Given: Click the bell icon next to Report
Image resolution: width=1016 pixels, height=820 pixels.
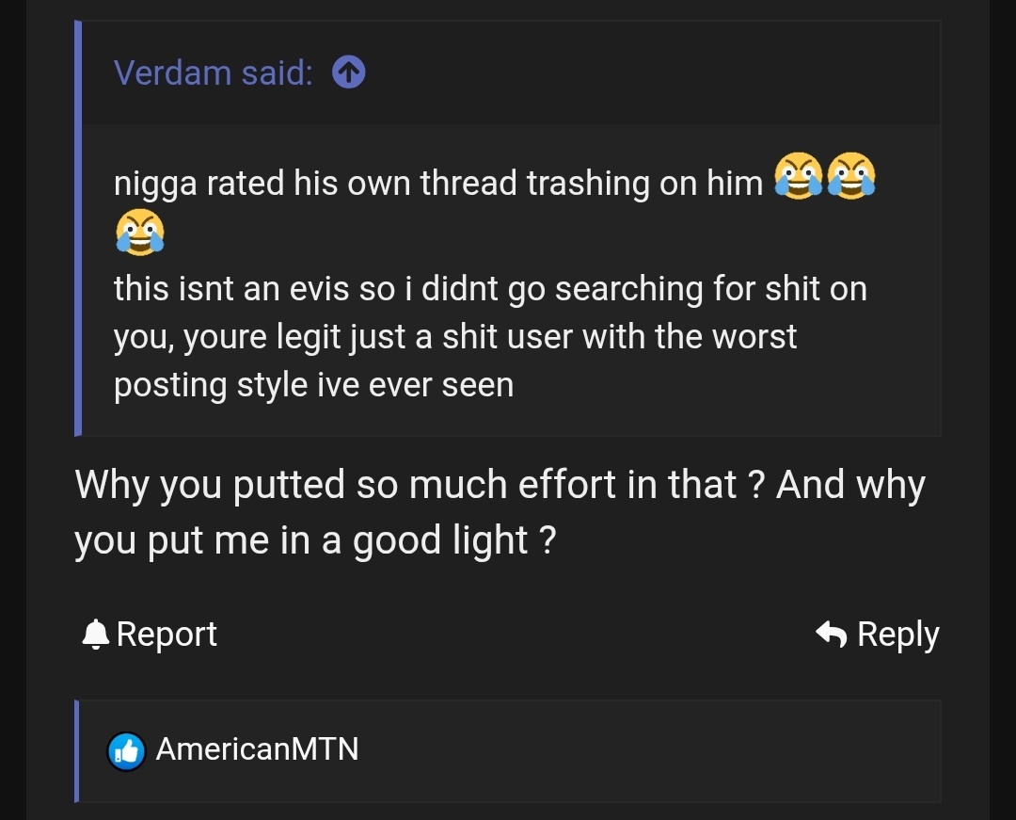Looking at the screenshot, I should click(x=96, y=635).
